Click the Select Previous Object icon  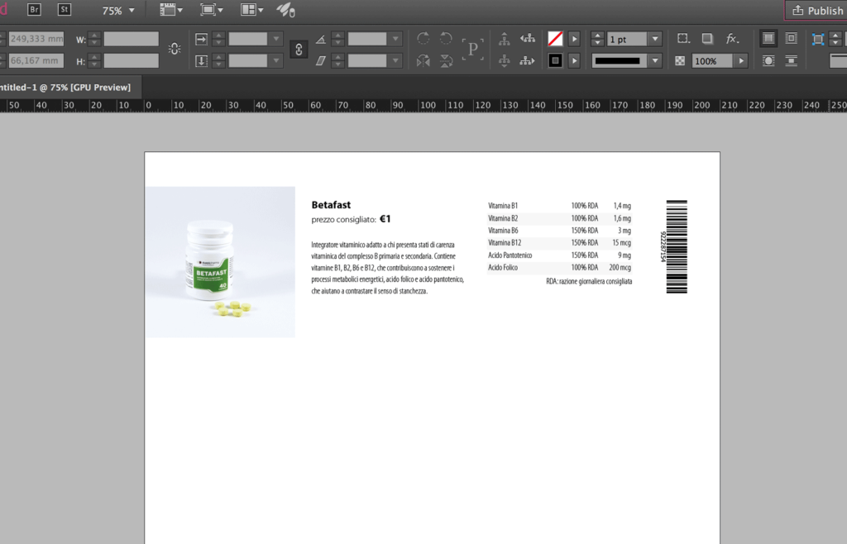[528, 38]
